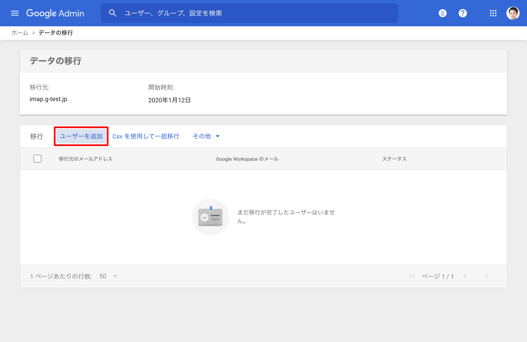
Task: Go to next page arrow
Action: tap(486, 276)
